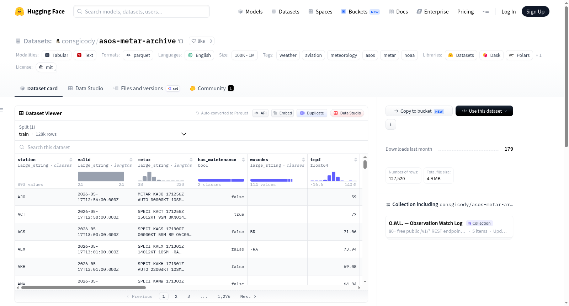Open the mit license tag

[46, 67]
